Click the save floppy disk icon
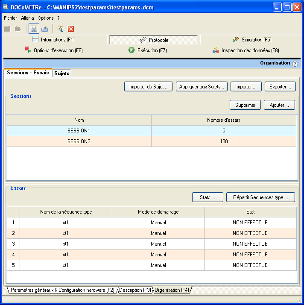This screenshot has height=305, width=304. tap(34, 29)
